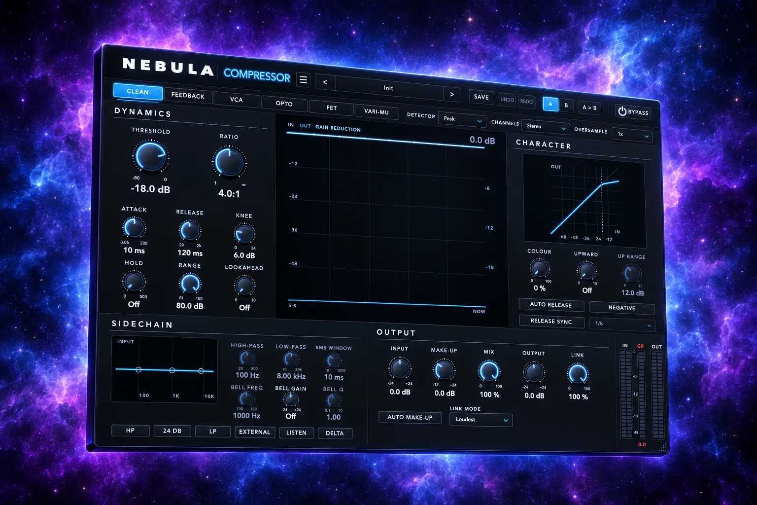
Task: Toggle Negative ratio button
Action: coord(622,308)
